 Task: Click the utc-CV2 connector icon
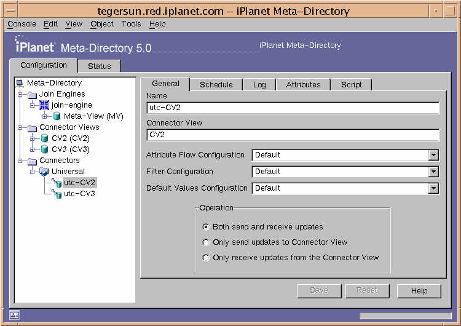click(x=57, y=183)
